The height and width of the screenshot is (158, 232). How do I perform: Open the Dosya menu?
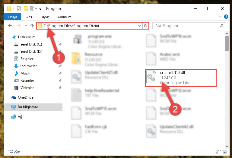(x=13, y=17)
